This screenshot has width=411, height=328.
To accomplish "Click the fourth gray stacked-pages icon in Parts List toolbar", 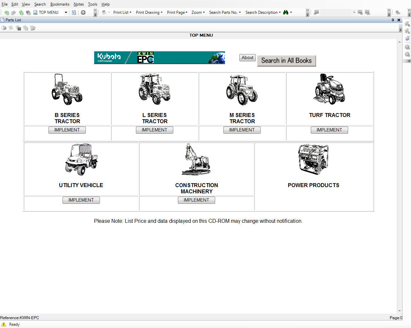I will [26, 28].
